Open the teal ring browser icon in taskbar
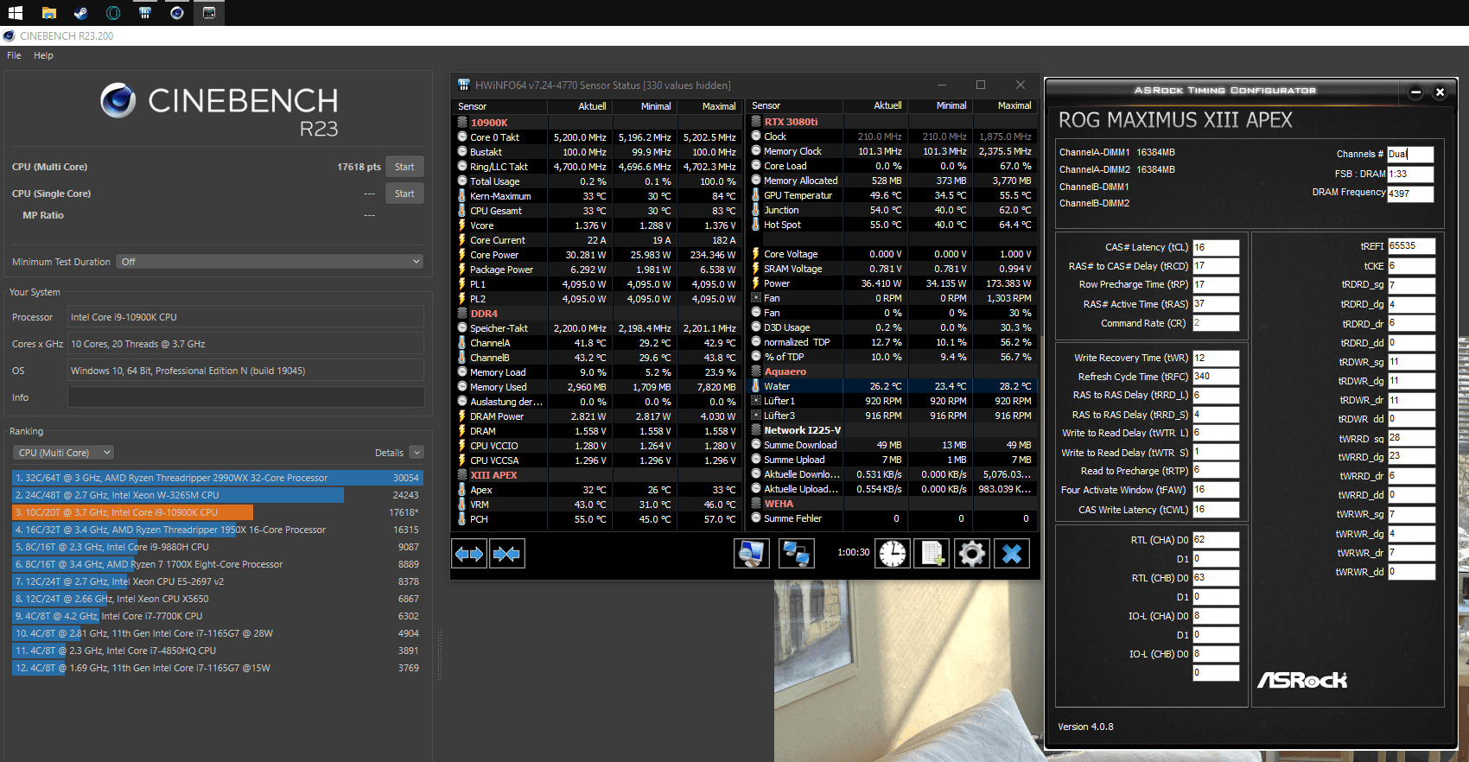Image resolution: width=1469 pixels, height=762 pixels. point(113,13)
